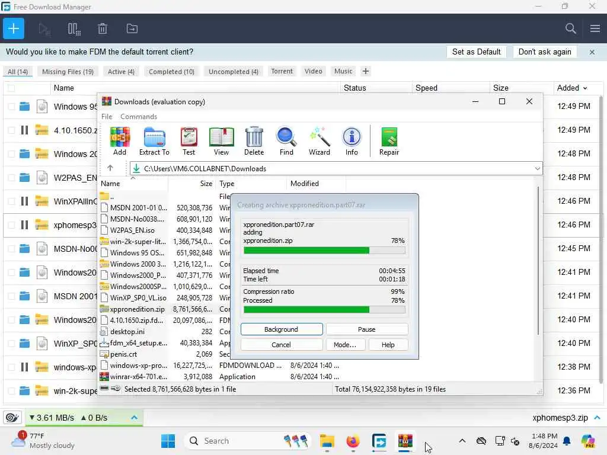This screenshot has height=455, width=607.
Task: Switch to Active (4) tab
Action: pyautogui.click(x=121, y=72)
